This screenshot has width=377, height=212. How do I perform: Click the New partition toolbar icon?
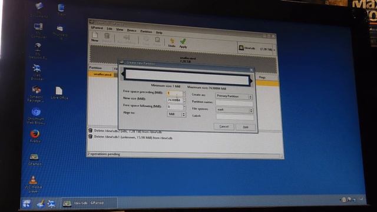95,37
